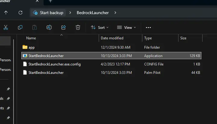Sort by Date modified column header

coord(112,38)
